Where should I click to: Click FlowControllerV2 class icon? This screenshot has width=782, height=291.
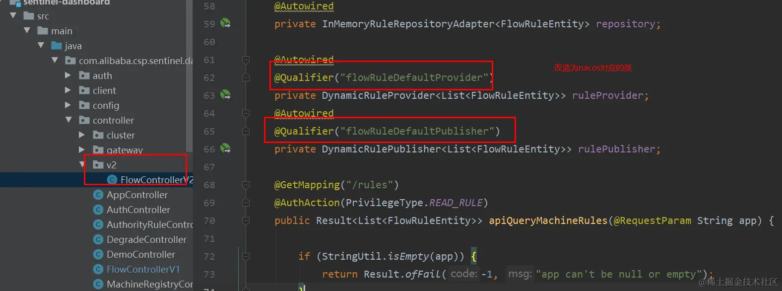pyautogui.click(x=112, y=180)
